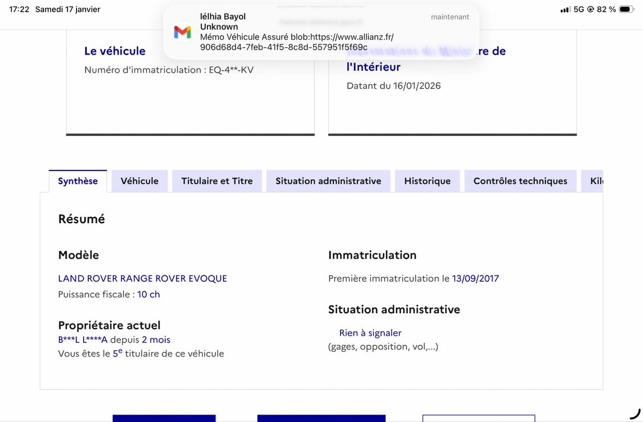This screenshot has width=643, height=422.
Task: Switch to the Historique tab
Action: pos(427,181)
